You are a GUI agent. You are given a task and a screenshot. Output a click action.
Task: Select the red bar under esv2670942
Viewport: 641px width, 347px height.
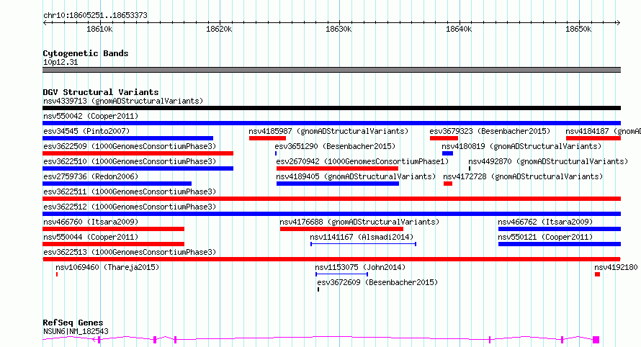pyautogui.click(x=337, y=168)
